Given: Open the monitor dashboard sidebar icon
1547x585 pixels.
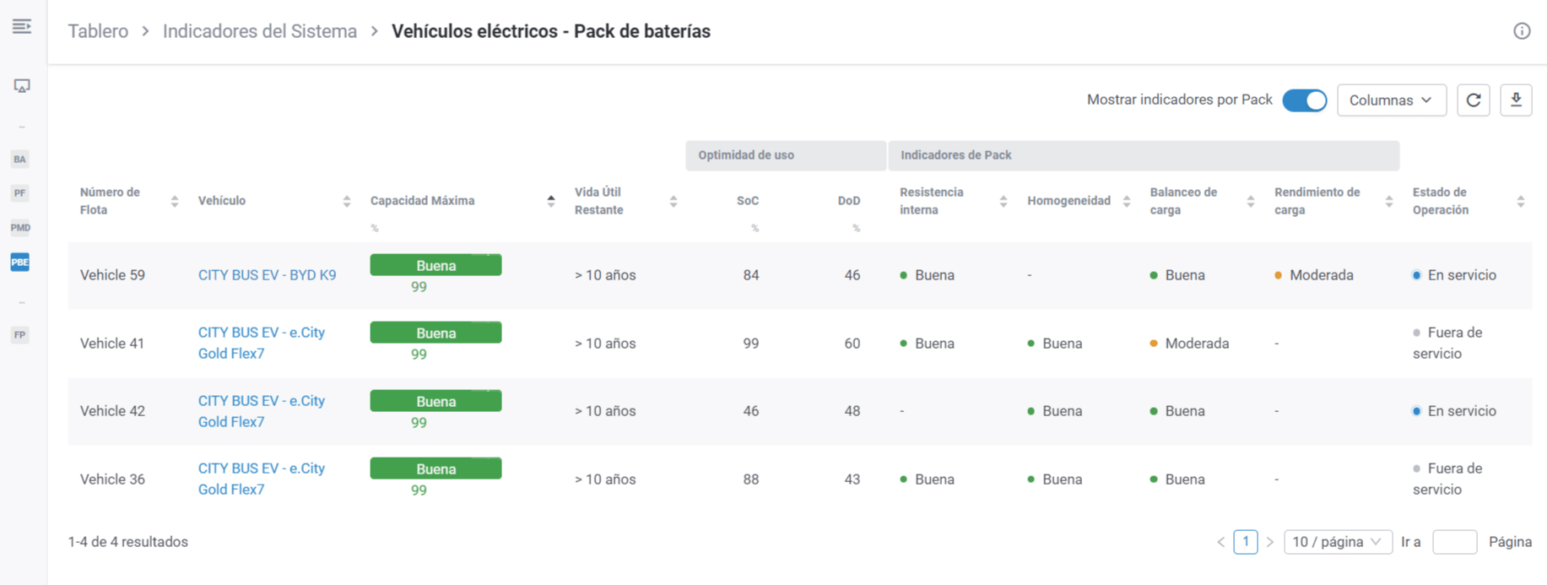Looking at the screenshot, I should [x=22, y=86].
